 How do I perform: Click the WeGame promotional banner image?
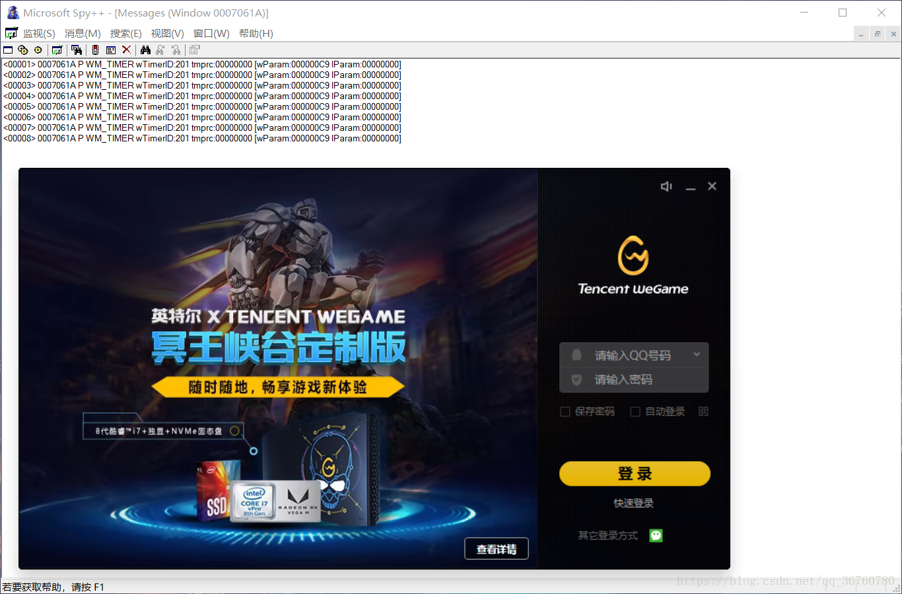click(x=278, y=369)
